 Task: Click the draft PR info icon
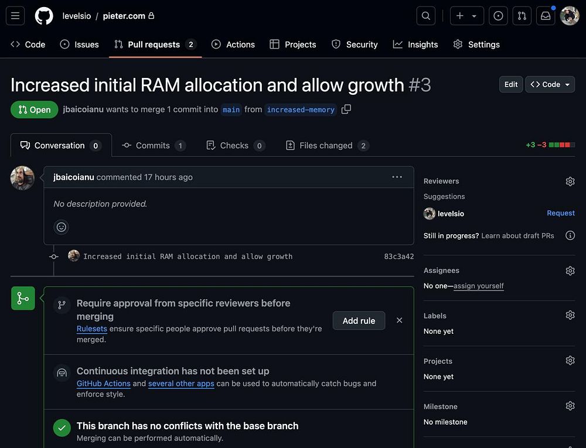point(570,235)
